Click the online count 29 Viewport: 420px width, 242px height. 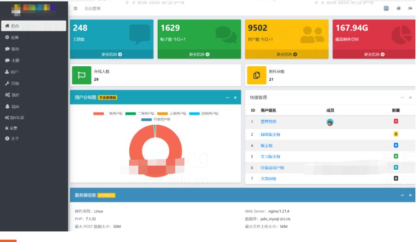96,80
